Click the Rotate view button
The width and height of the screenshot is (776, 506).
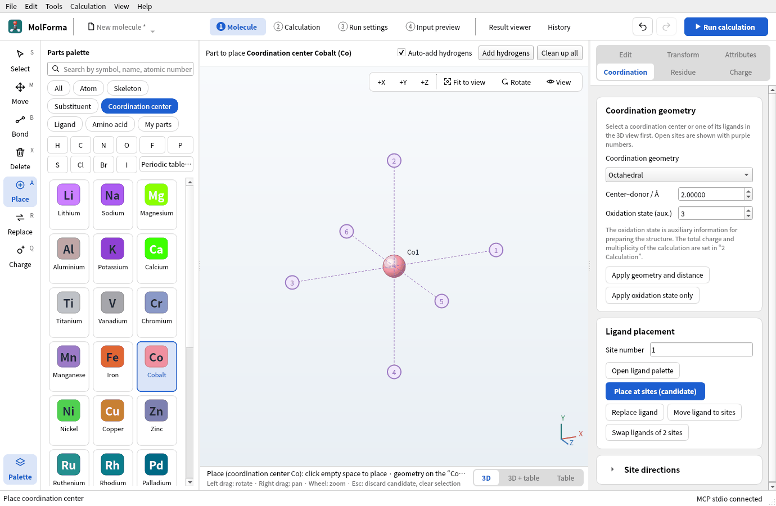coord(516,82)
